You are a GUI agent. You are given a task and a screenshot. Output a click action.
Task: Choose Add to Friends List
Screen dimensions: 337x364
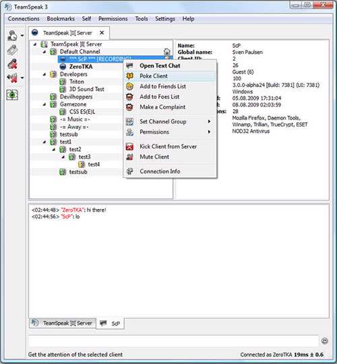point(170,86)
